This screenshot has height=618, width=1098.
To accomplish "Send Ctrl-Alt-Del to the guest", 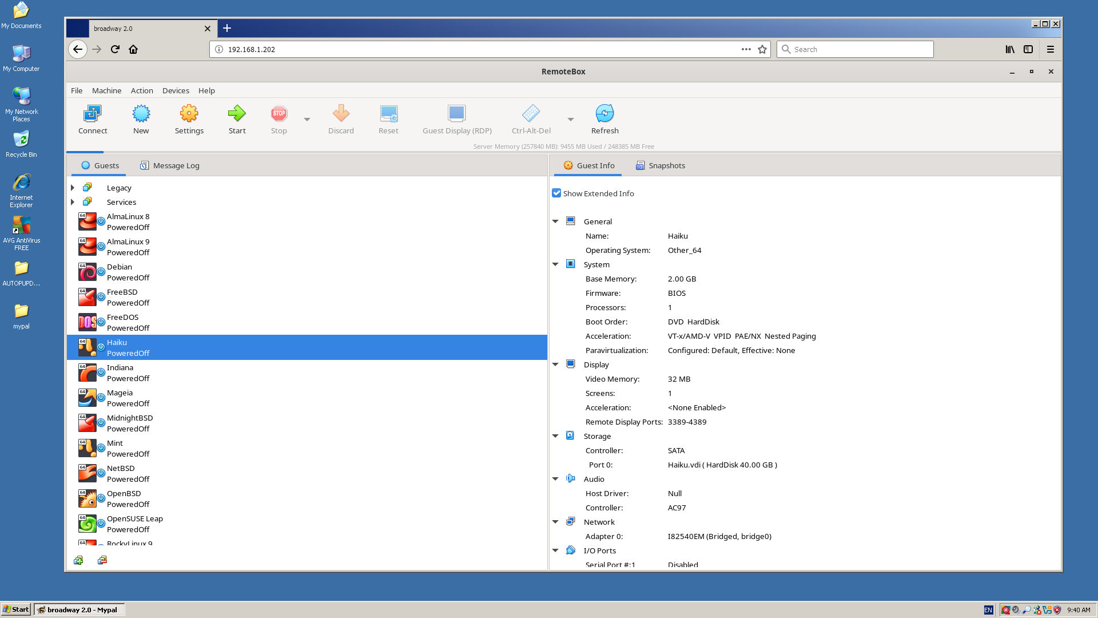I will [x=531, y=119].
